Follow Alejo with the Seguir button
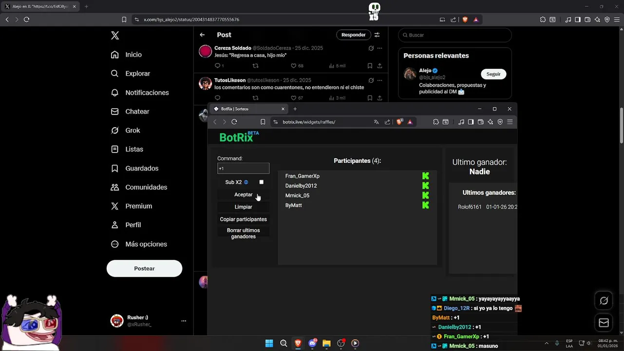The width and height of the screenshot is (624, 351). pyautogui.click(x=493, y=74)
